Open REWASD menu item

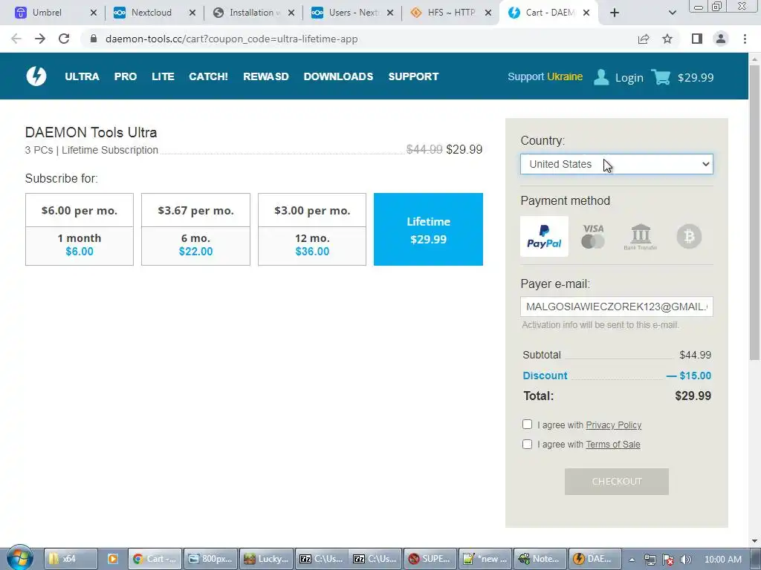click(266, 76)
